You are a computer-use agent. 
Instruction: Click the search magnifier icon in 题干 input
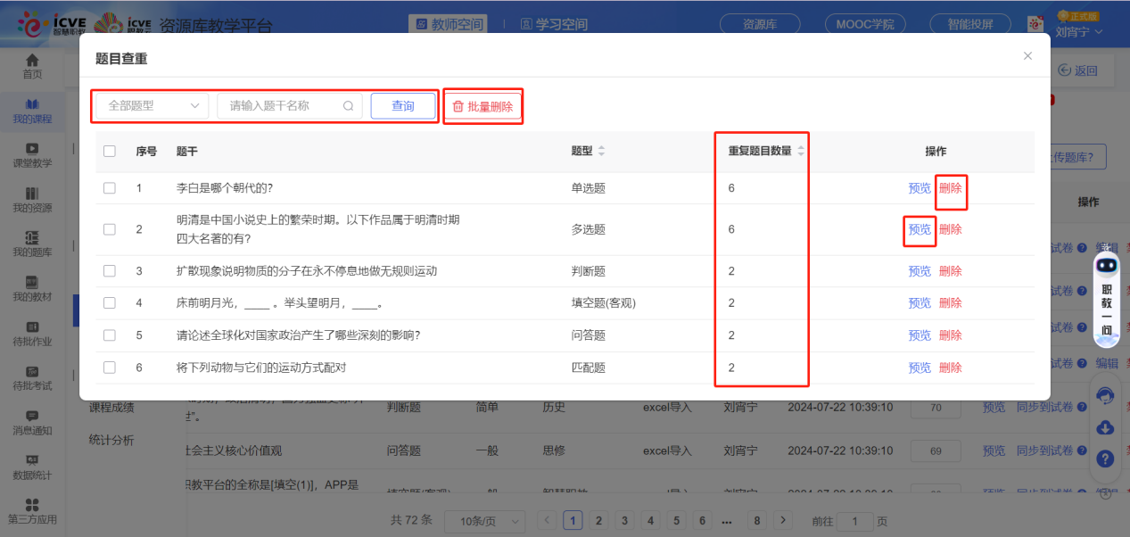pyautogui.click(x=349, y=106)
